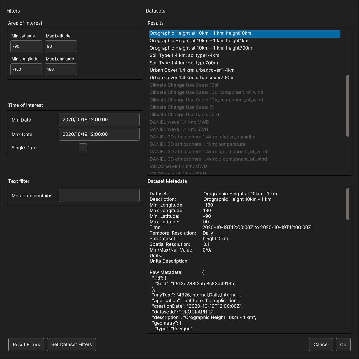Focus the Min Date field

coord(99,119)
